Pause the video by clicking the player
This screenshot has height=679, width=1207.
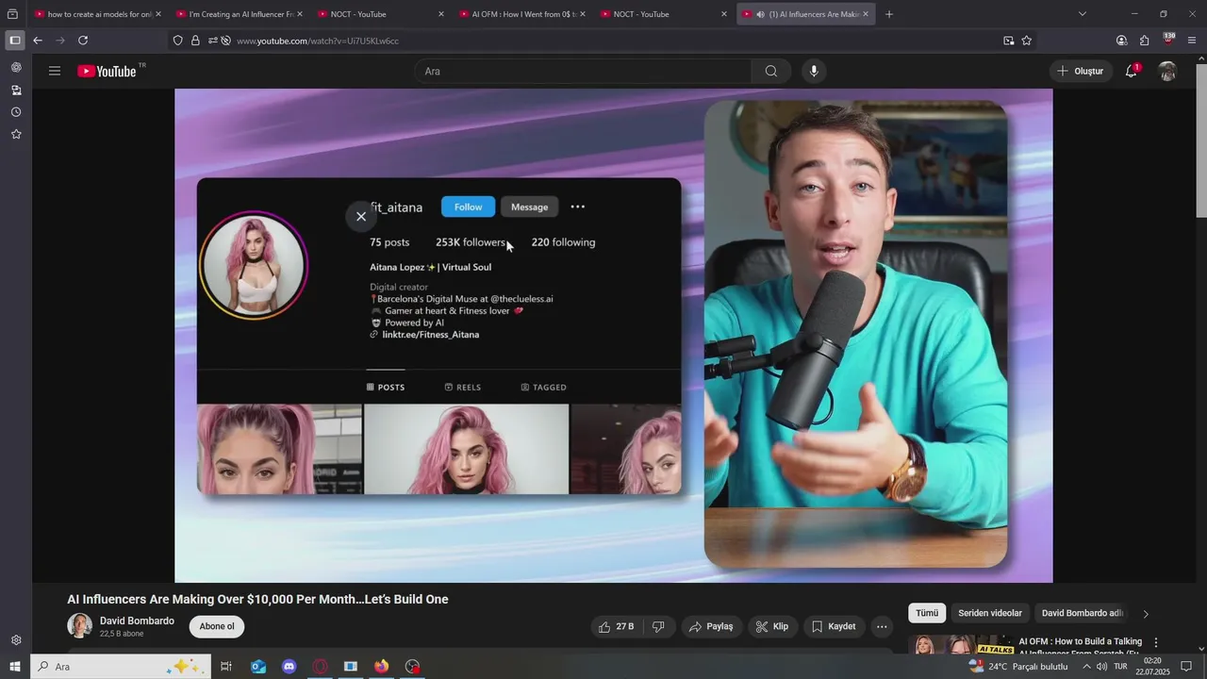[x=613, y=336]
